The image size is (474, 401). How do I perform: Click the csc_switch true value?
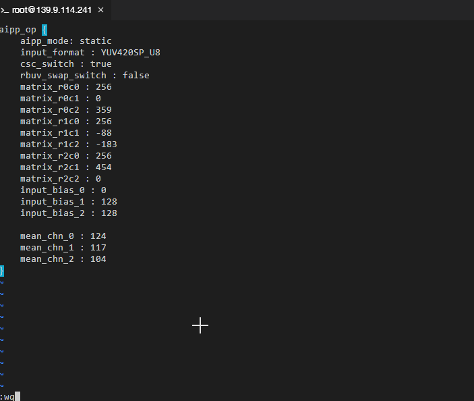point(100,64)
